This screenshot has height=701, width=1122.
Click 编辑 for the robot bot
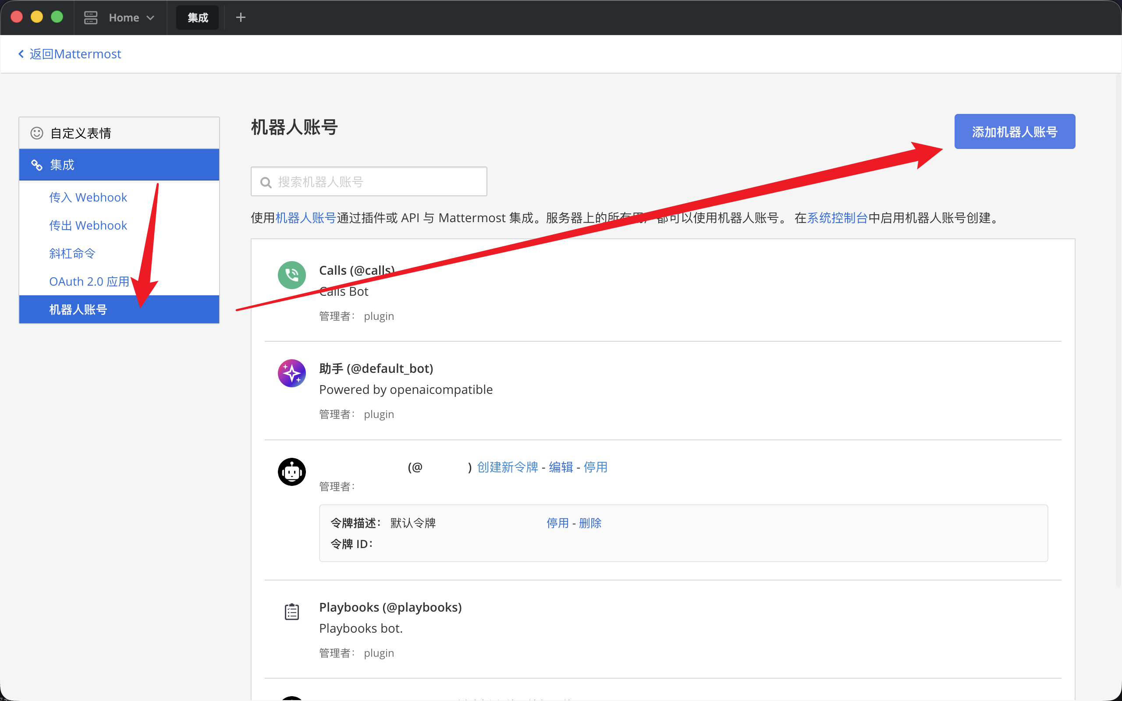561,467
